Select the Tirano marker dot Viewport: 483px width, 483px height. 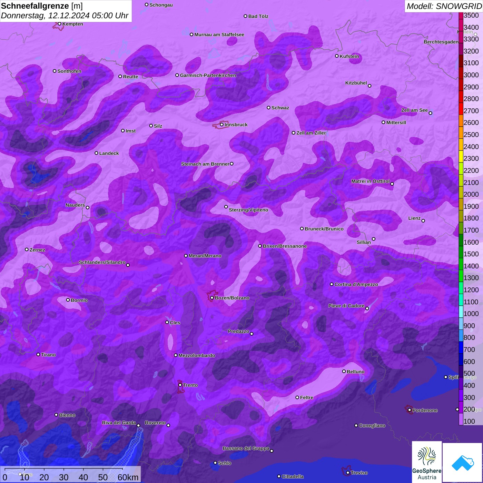point(38,354)
